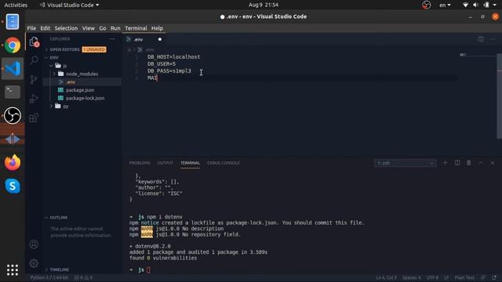
Task: Open Terminal app from the dock
Action: coord(13,92)
